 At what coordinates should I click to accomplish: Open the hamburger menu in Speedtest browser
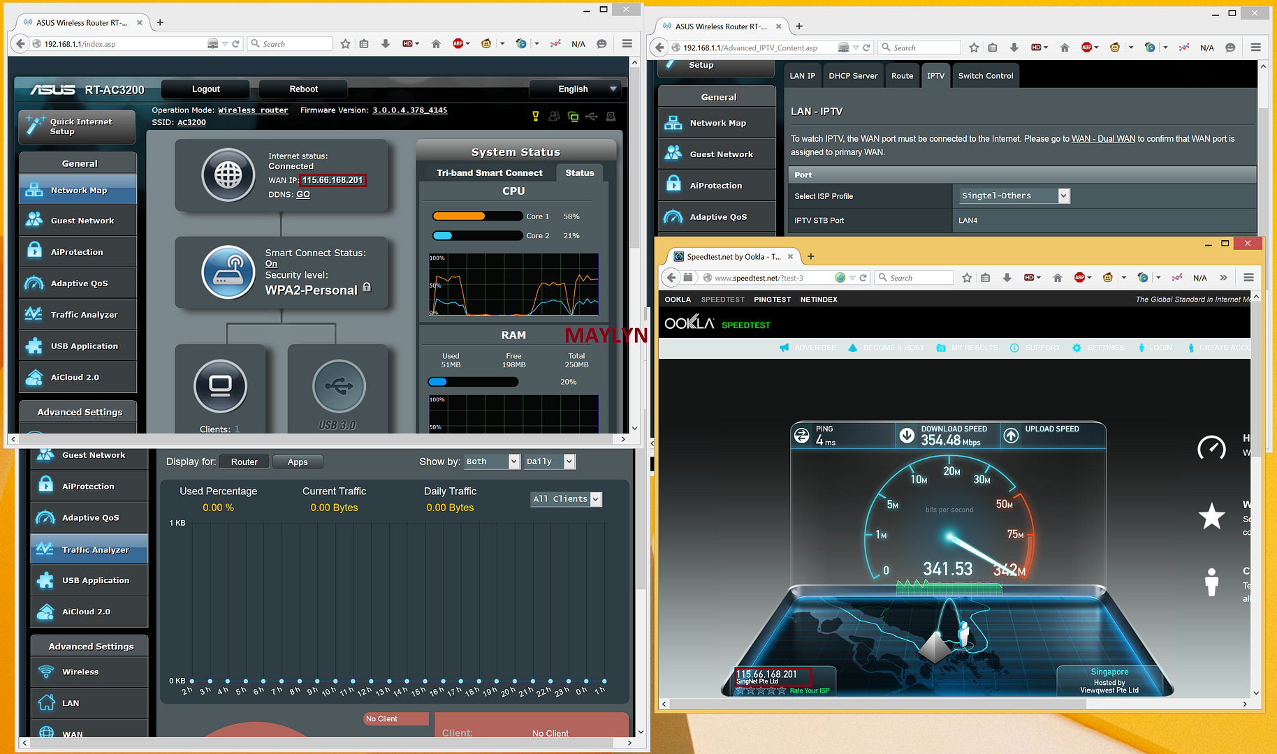pos(1248,278)
